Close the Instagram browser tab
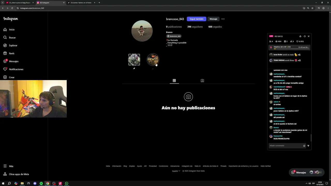The width and height of the screenshot is (331, 186). 64,3
